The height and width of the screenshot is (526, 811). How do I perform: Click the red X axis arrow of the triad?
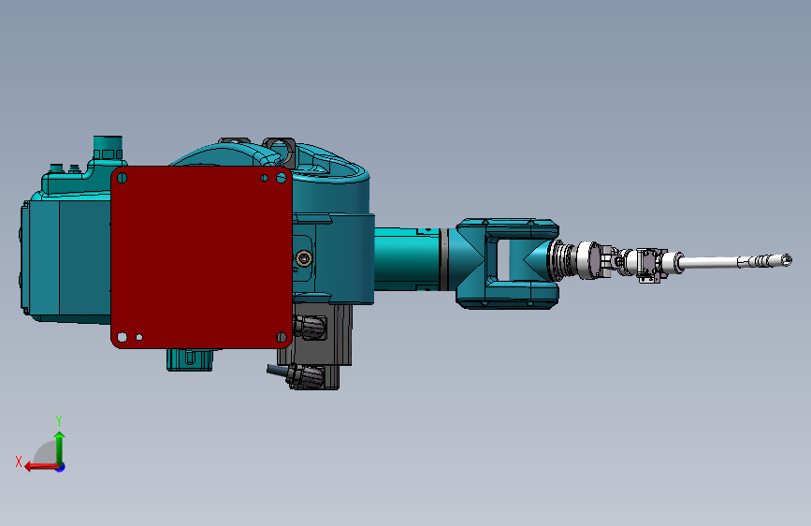41,467
